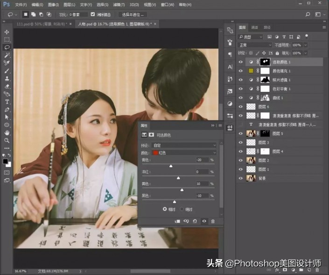329x275 pixels.
Task: Toggle adjustment visibility in Properties panel
Action: pos(204,221)
